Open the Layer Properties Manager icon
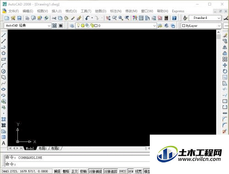Screen dimensions: 229x174 coord(72,26)
